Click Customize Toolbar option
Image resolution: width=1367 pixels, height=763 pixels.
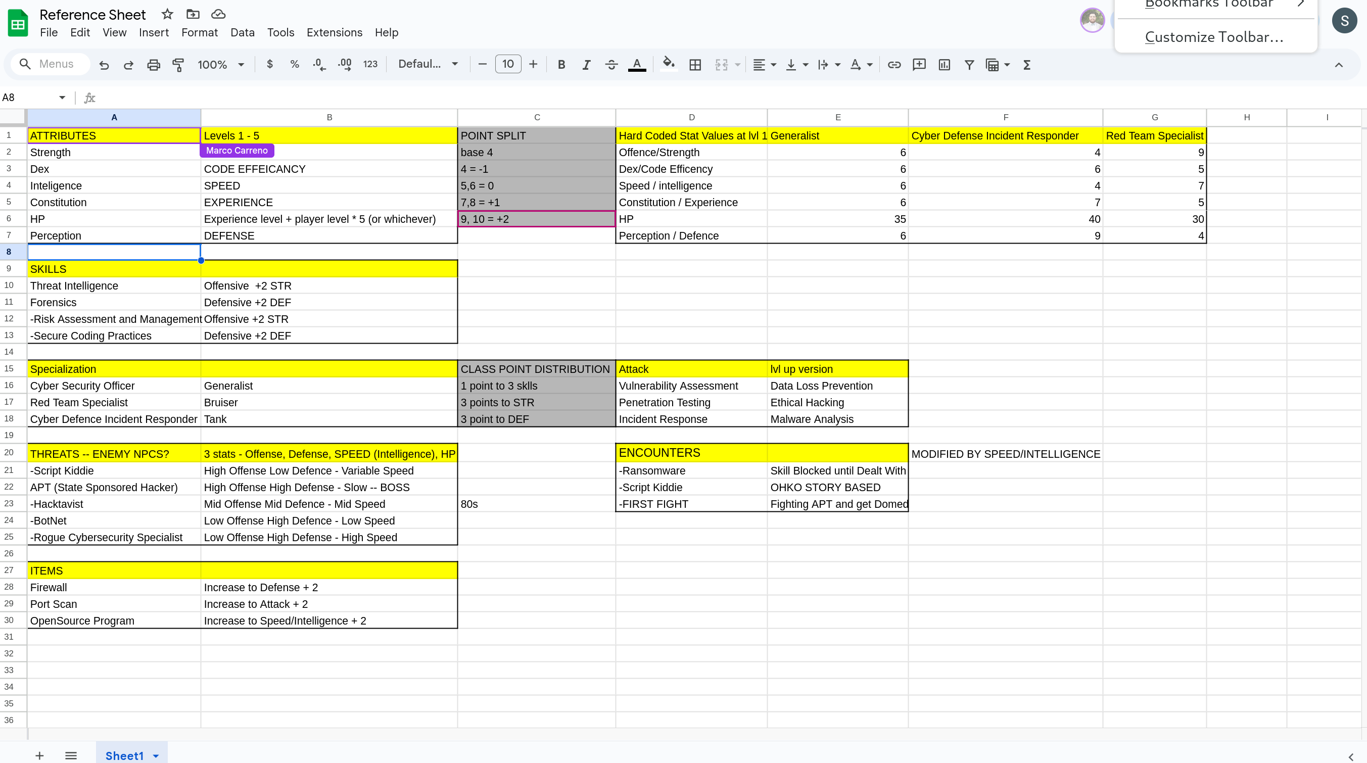coord(1214,37)
